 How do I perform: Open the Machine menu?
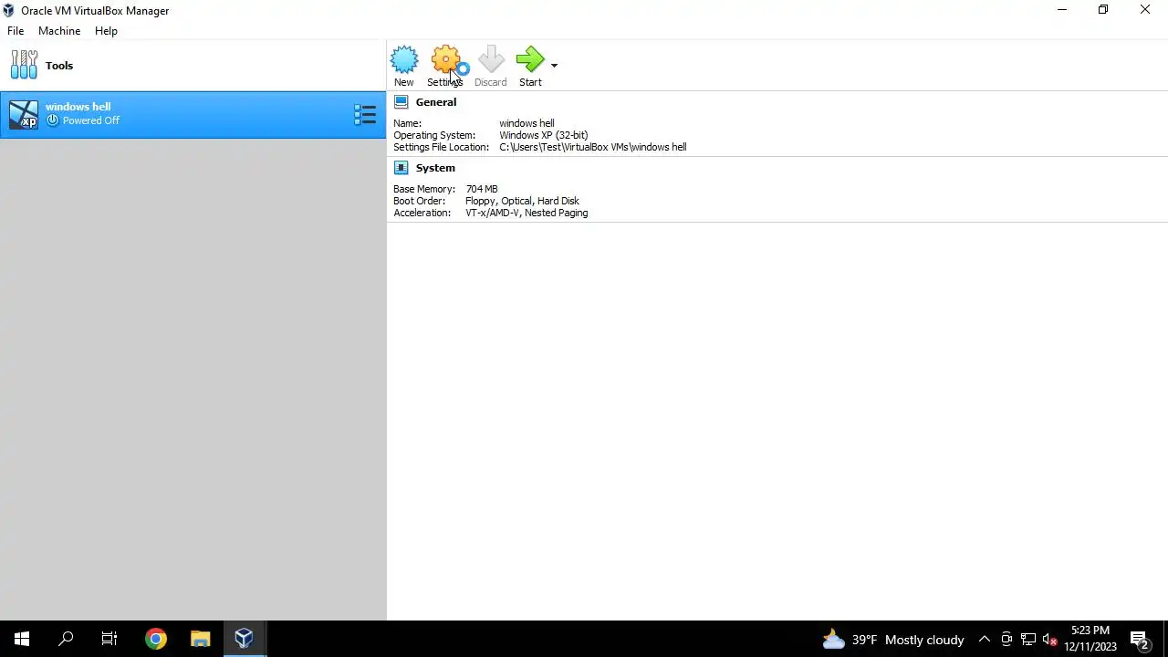[x=59, y=31]
